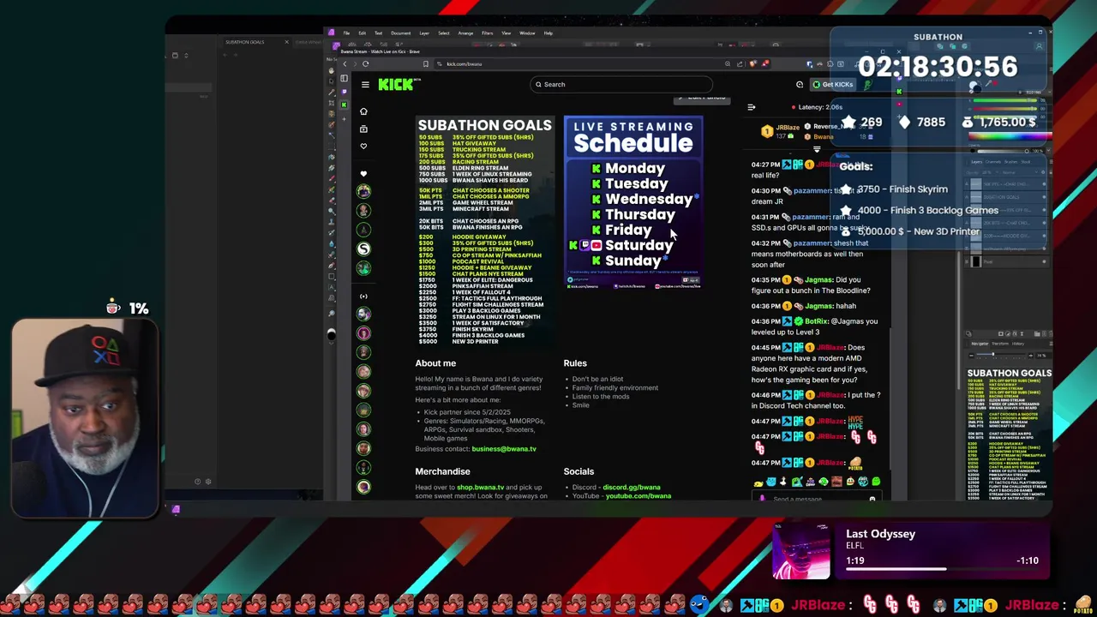
Task: Click the zoom magnifier in address bar
Action: [728, 63]
